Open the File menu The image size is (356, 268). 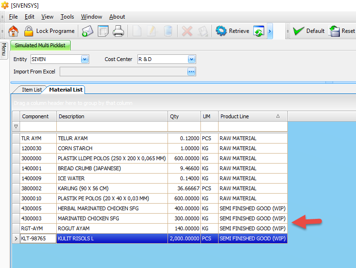pos(13,17)
